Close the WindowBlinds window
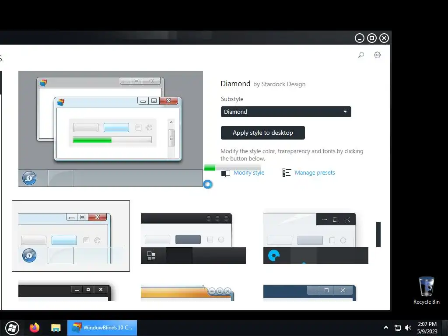Screen dimensions: 448x336 pyautogui.click(x=384, y=38)
